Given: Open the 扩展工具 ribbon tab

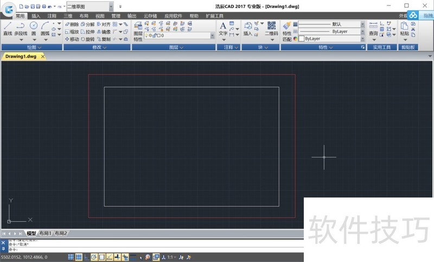Looking at the screenshot, I should tap(214, 16).
